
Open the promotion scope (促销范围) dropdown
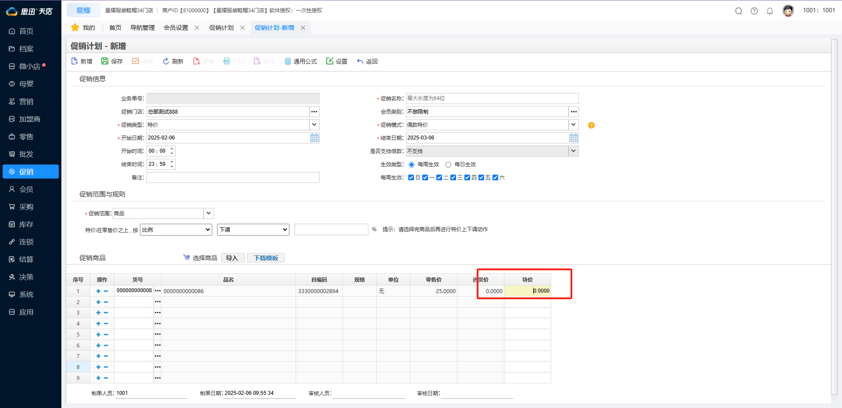point(209,214)
